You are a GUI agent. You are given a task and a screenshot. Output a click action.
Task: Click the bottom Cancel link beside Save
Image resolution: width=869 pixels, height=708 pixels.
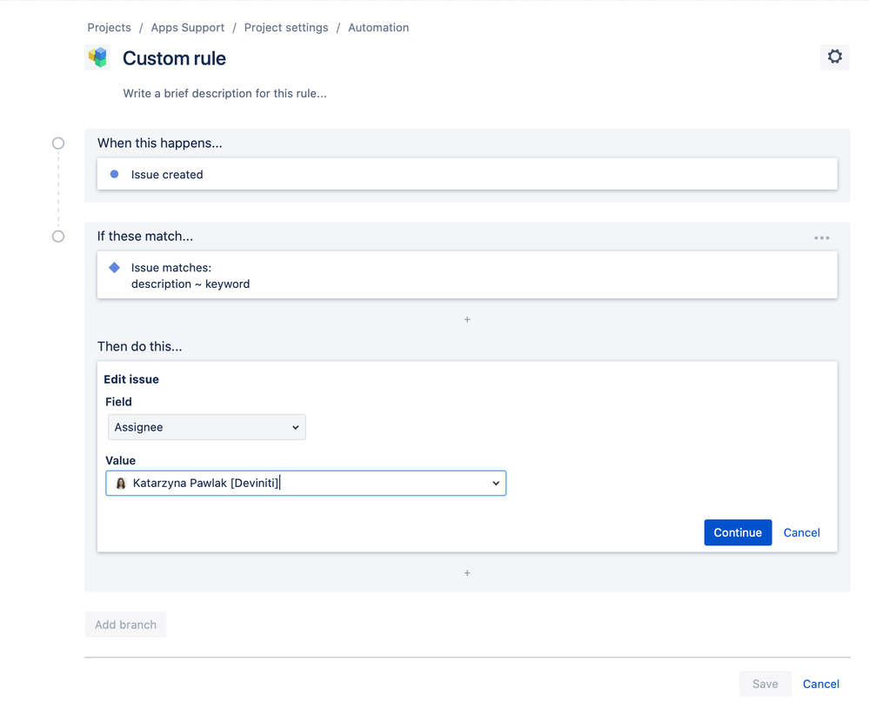coord(820,684)
